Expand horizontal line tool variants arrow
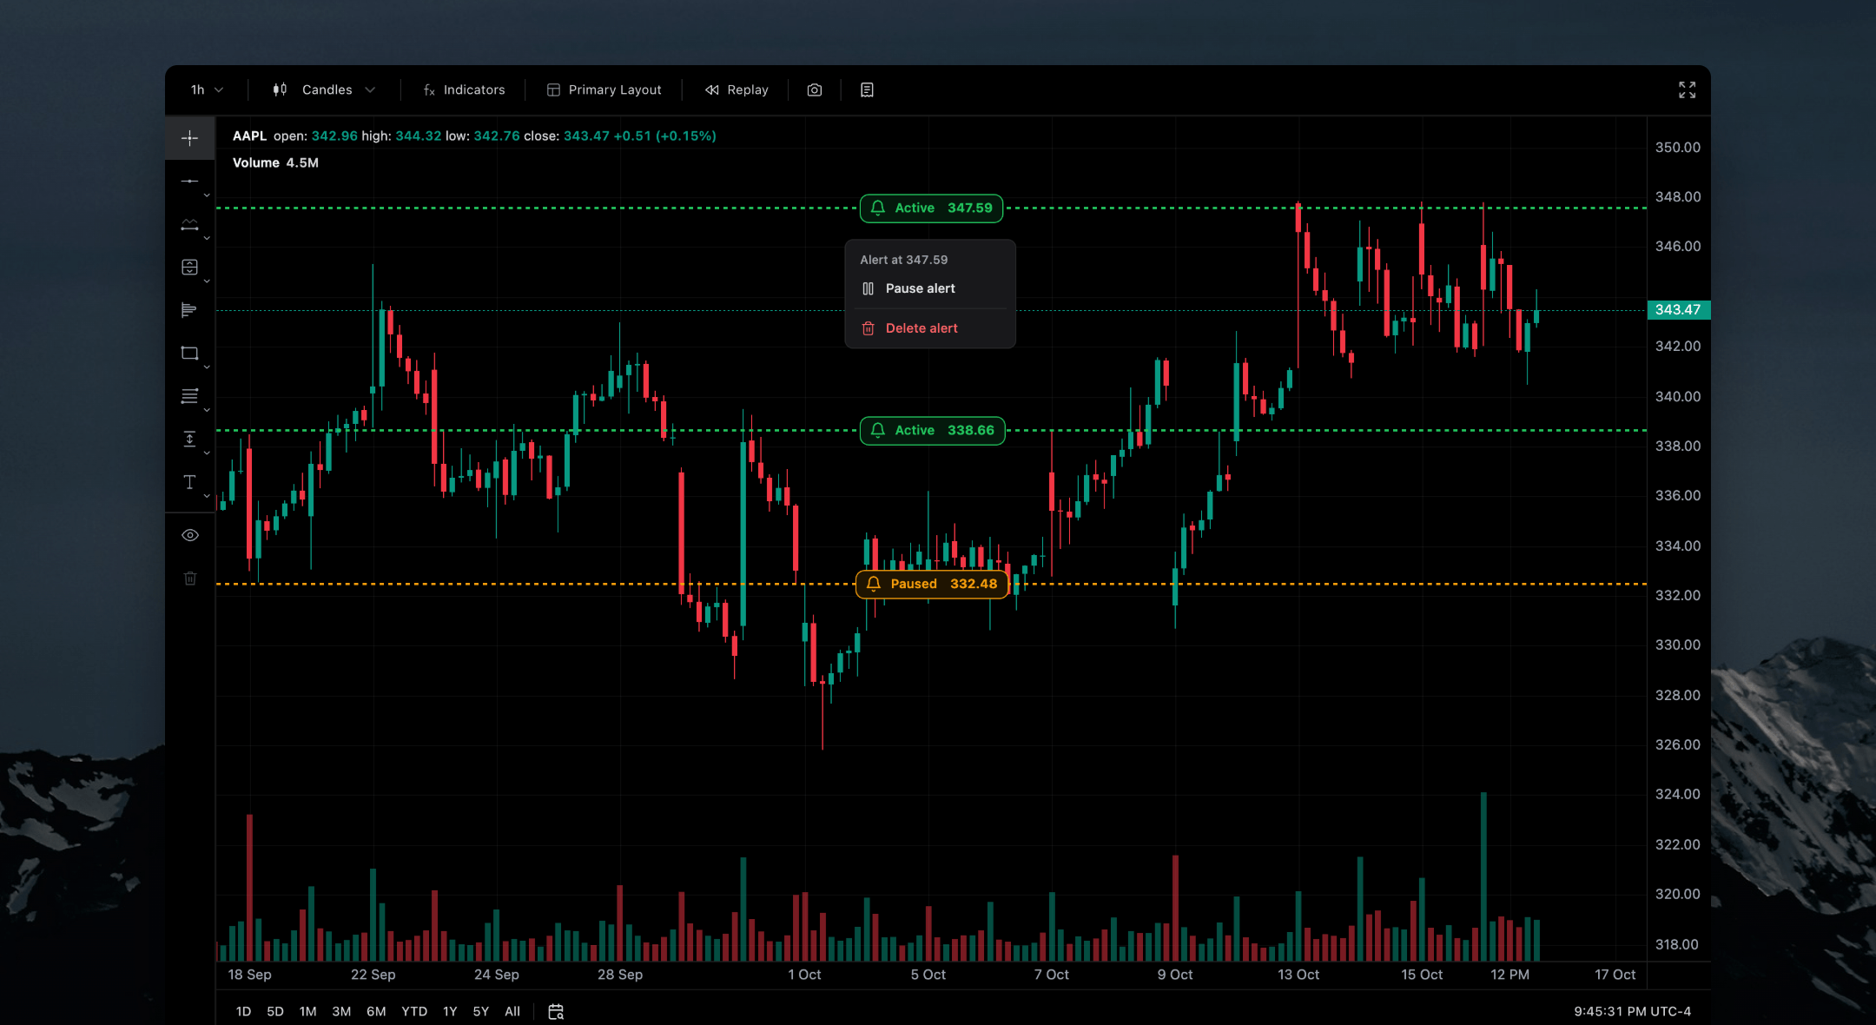1876x1025 pixels. click(207, 195)
